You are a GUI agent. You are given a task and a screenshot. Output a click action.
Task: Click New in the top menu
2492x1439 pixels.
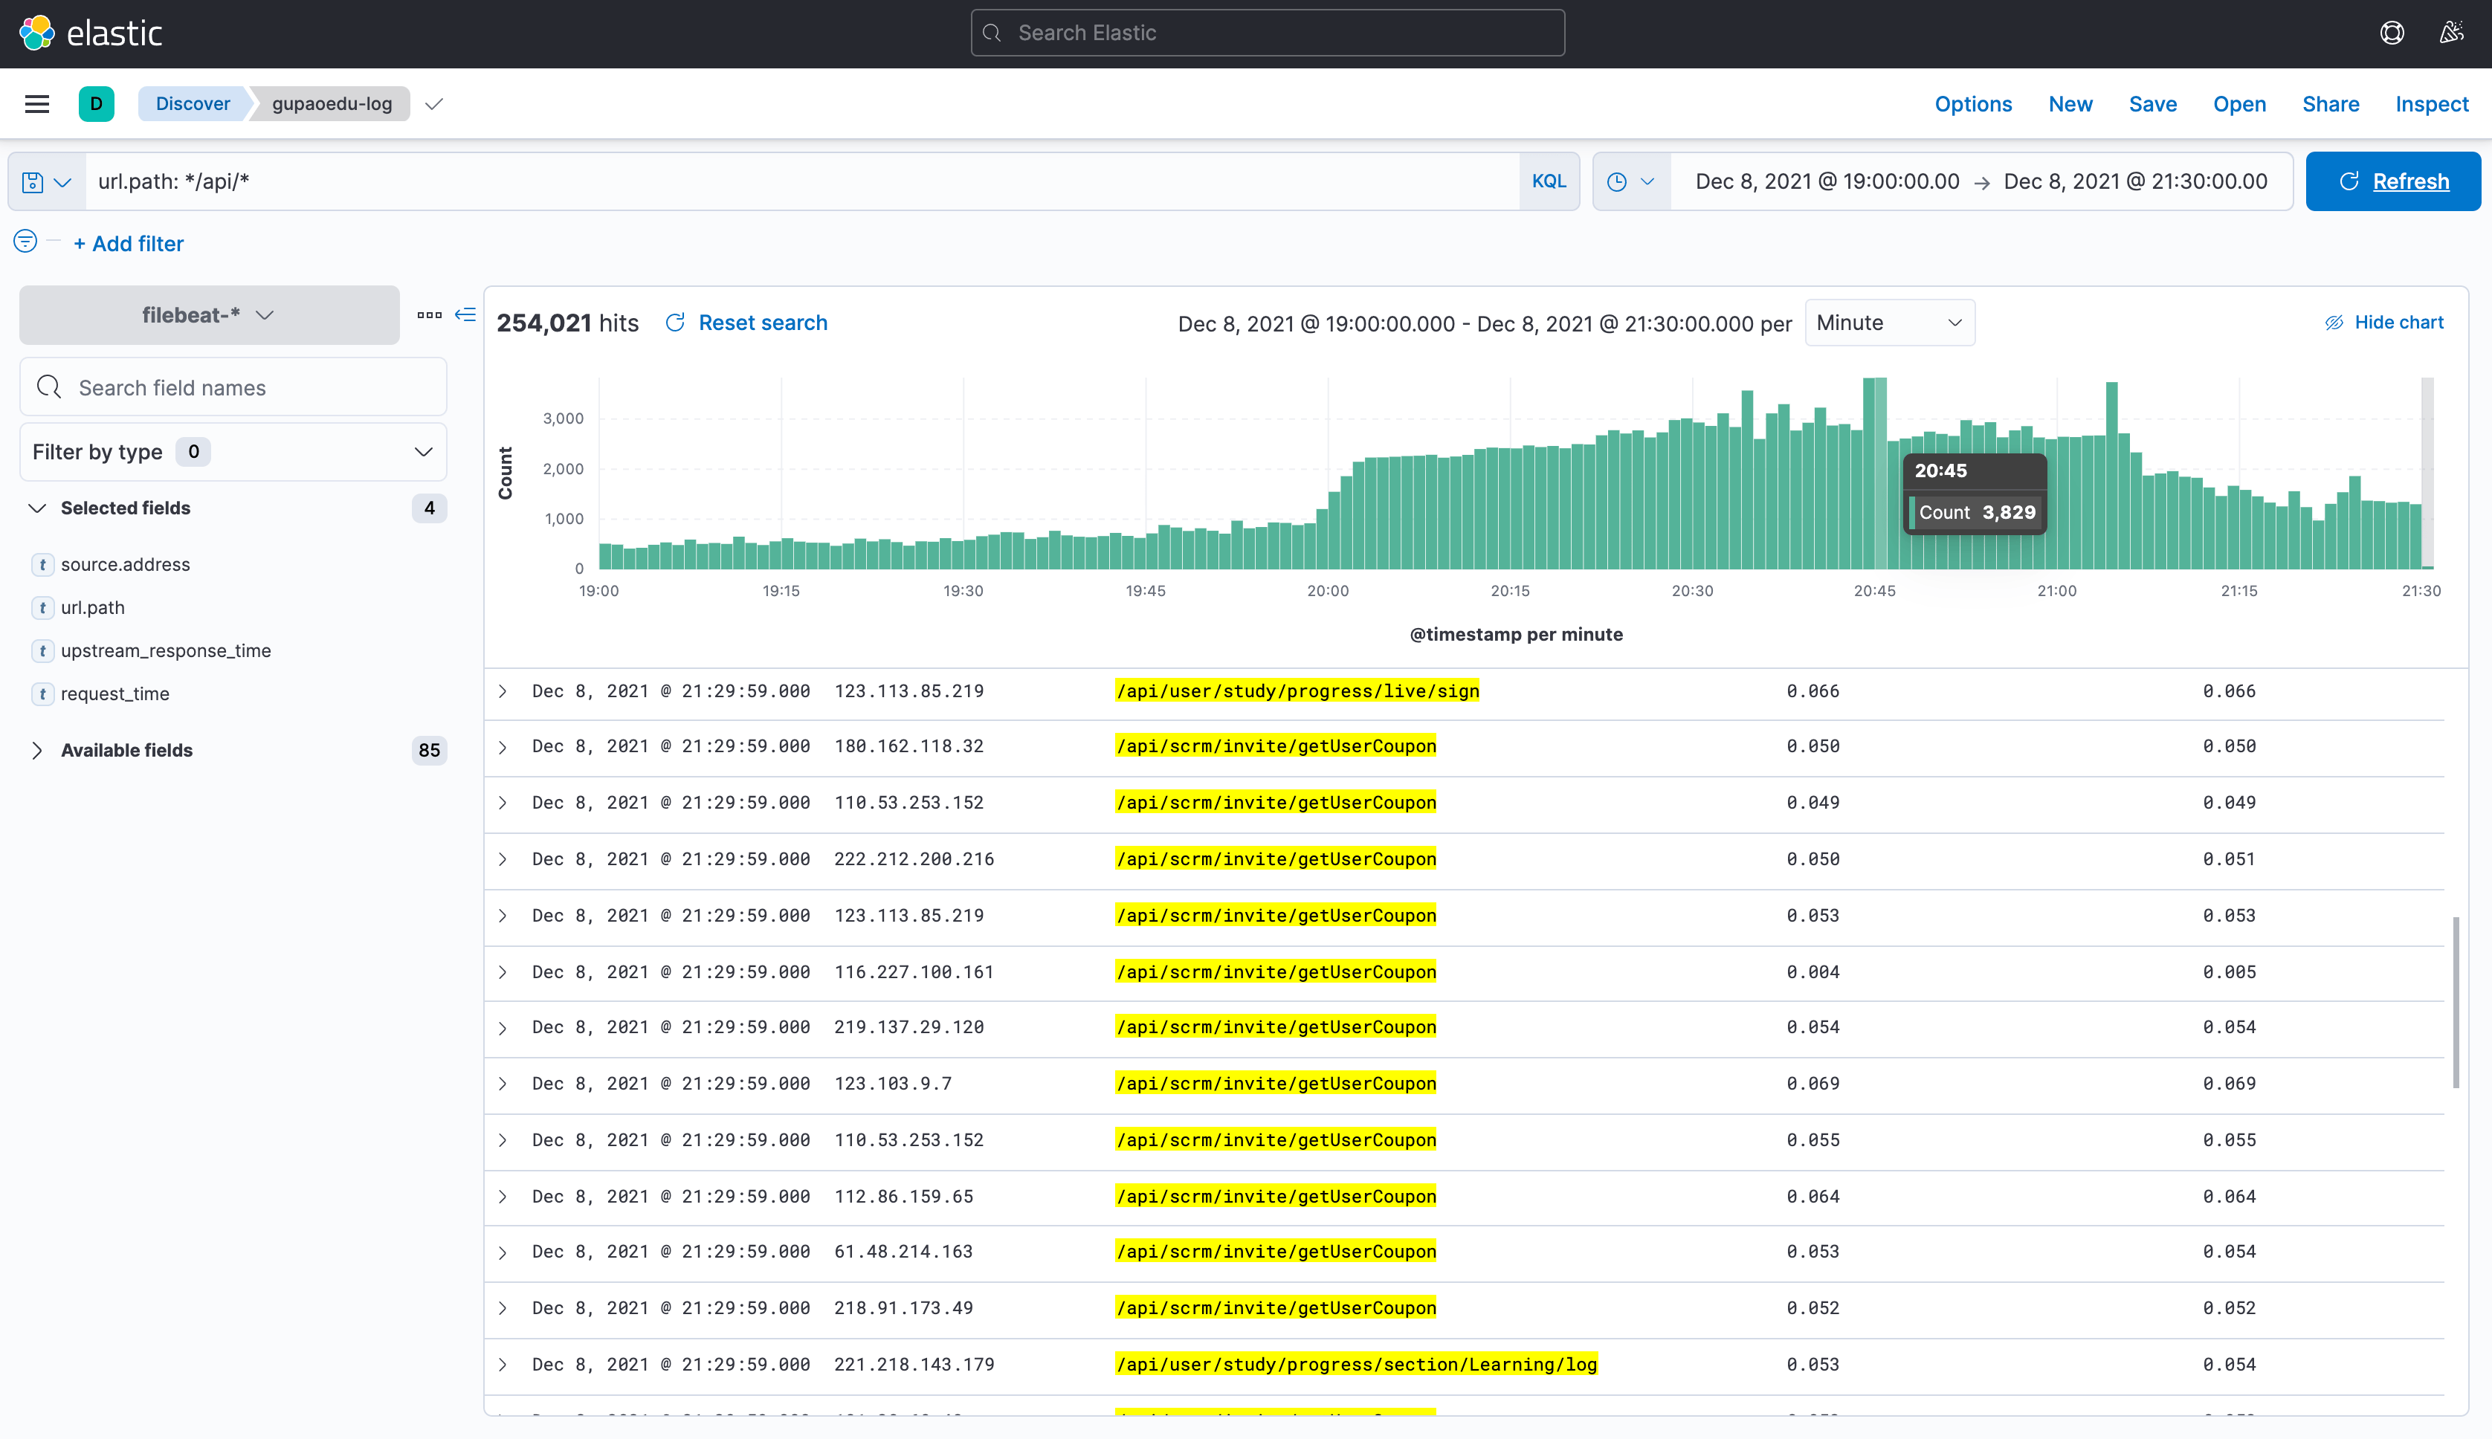[x=2070, y=104]
